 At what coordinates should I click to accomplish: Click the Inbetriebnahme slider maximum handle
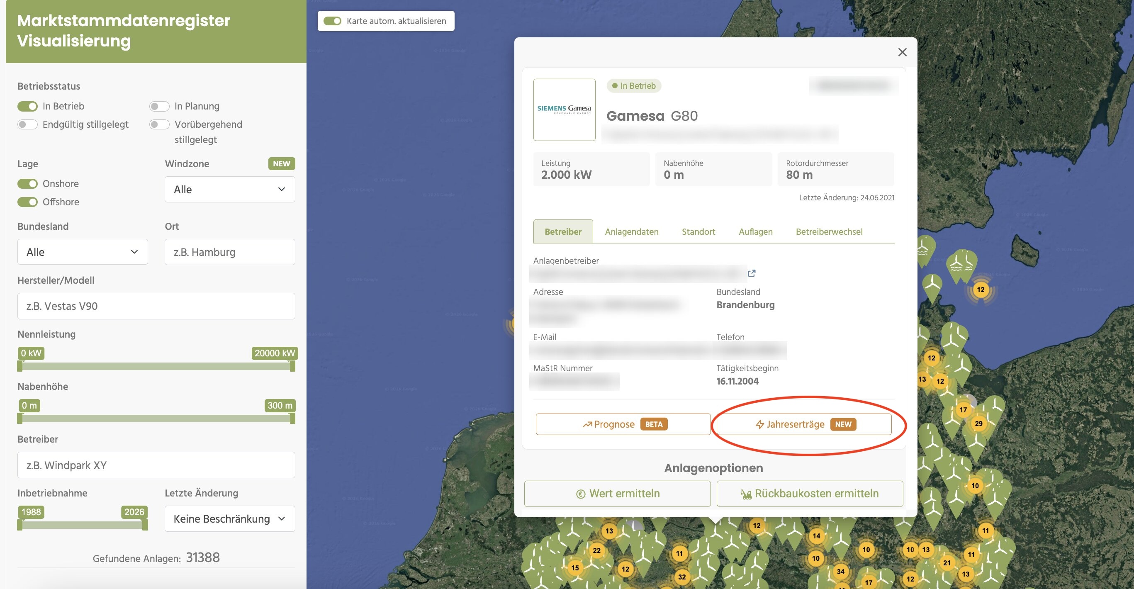145,525
